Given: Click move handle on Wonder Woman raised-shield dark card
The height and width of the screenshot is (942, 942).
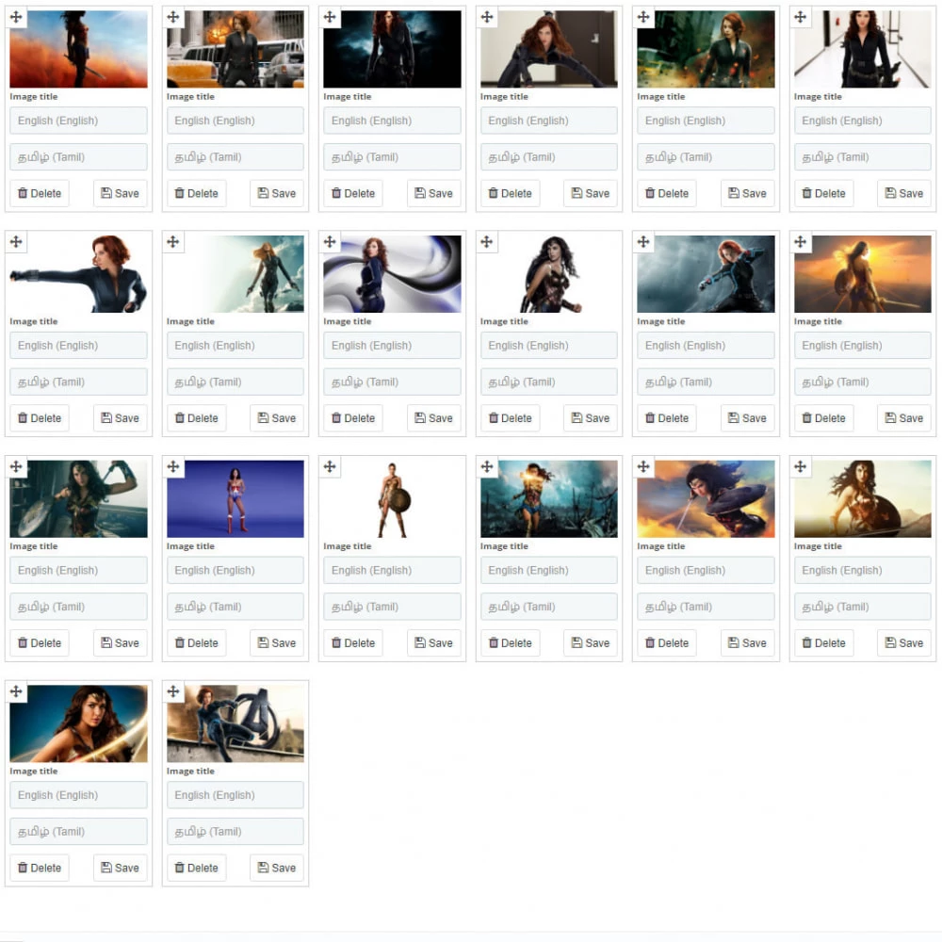Looking at the screenshot, I should (x=16, y=466).
